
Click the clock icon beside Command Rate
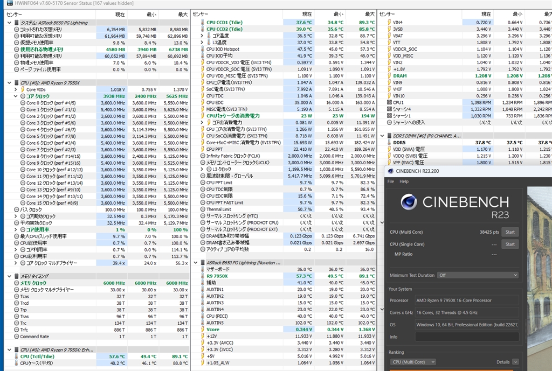click(x=16, y=337)
